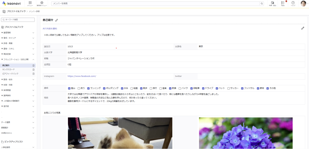Expand the 採用関連 section chevron

(x=33, y=90)
